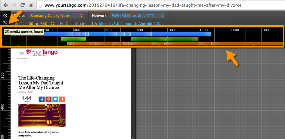Click the browser back arrow
The height and width of the screenshot is (139, 285).
(5, 5)
